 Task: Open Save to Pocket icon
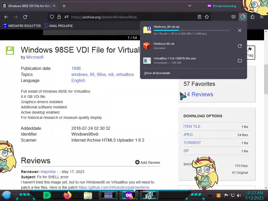coord(233,17)
